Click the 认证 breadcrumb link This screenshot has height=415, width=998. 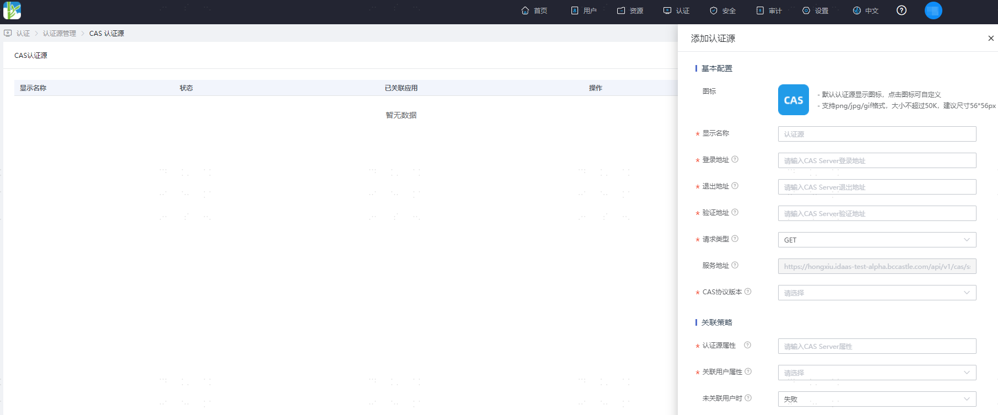pyautogui.click(x=23, y=34)
